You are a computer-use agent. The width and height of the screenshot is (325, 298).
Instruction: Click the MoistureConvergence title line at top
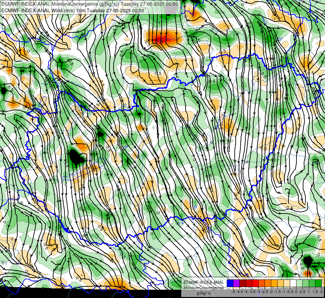pos(90,4)
